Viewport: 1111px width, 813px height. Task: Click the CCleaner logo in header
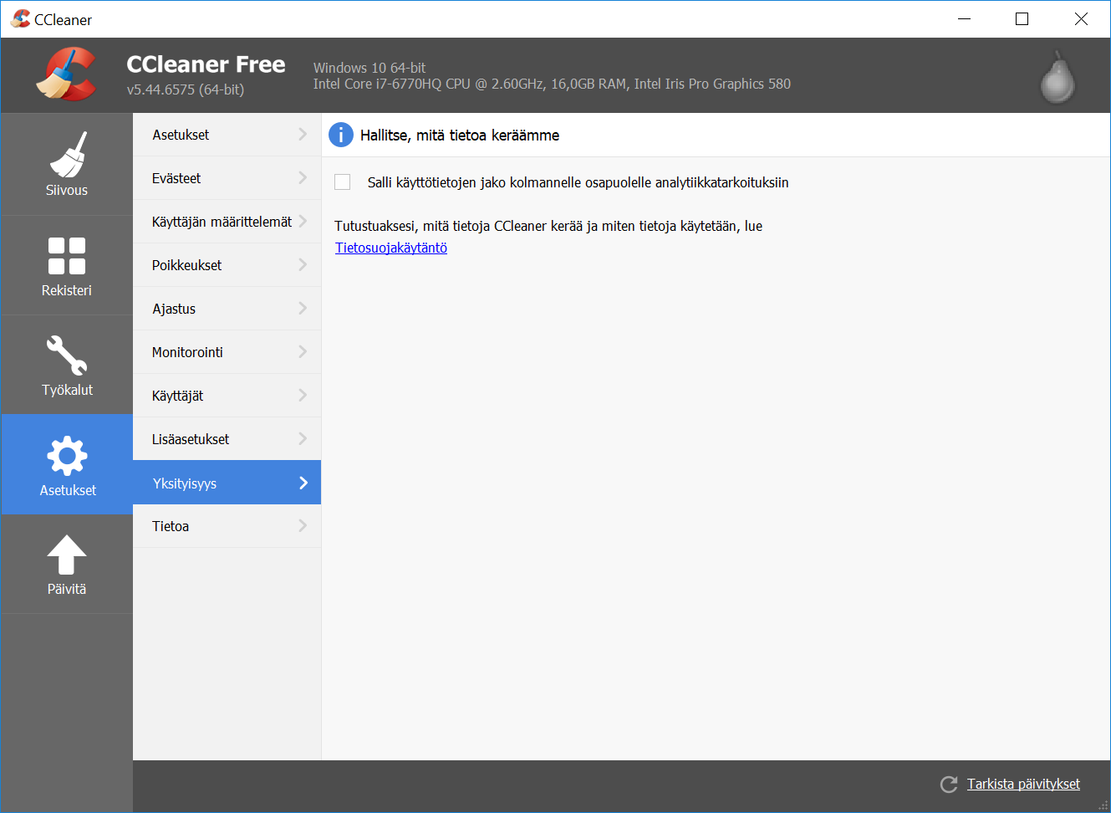(66, 74)
